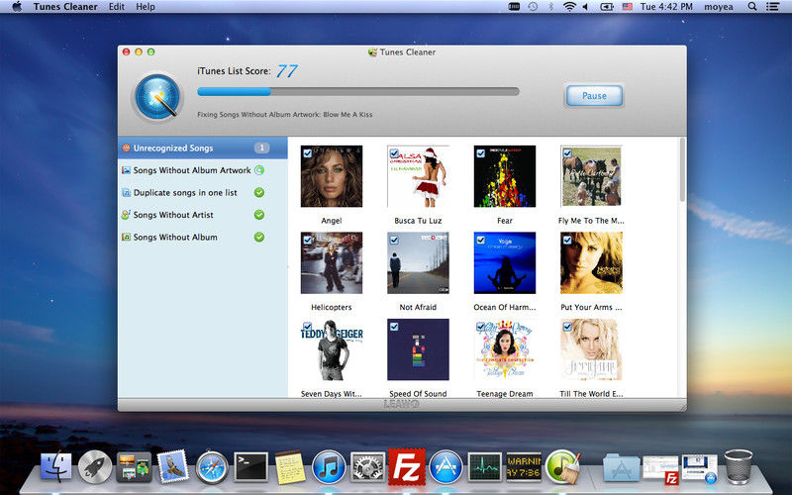Select Unrecognized Songs category
The image size is (792, 495).
(203, 148)
